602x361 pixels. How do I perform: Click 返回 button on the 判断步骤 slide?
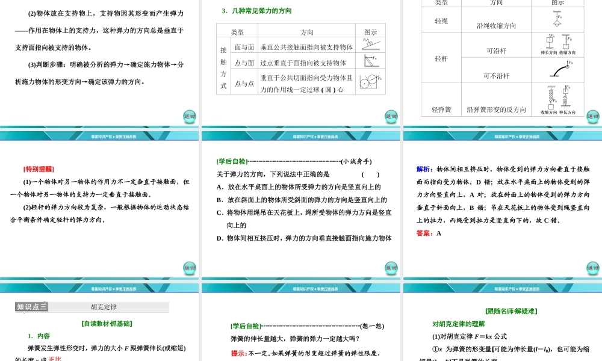[x=190, y=117]
